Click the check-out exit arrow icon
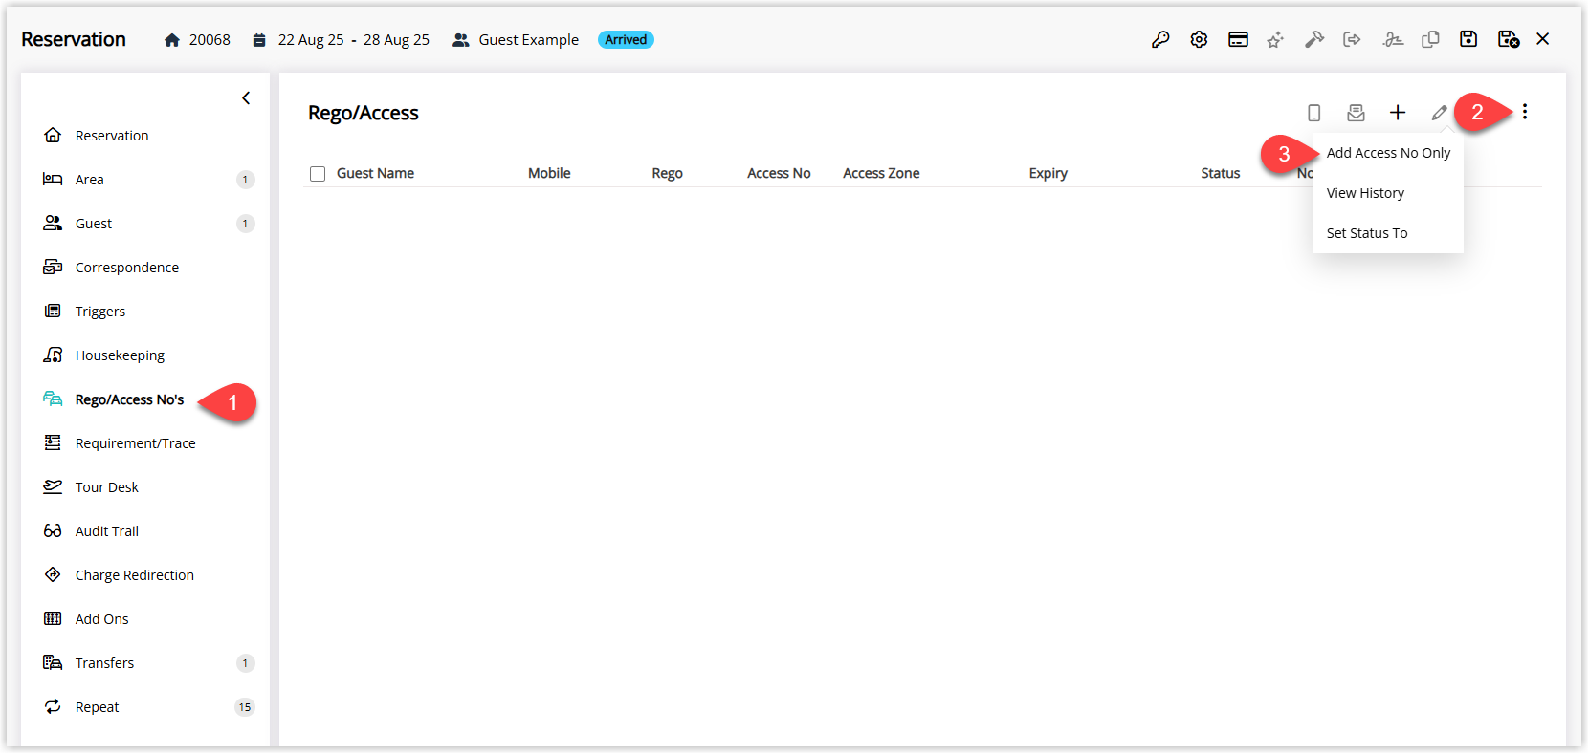 click(1352, 39)
